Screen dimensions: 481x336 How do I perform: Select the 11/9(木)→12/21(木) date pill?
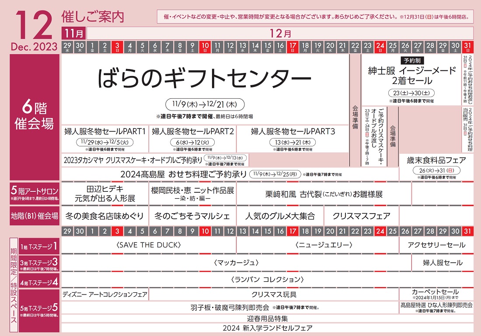pos(205,104)
